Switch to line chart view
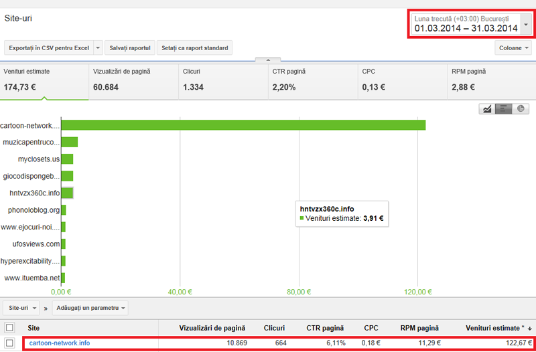Viewport: 536px width, 352px height. tap(487, 109)
